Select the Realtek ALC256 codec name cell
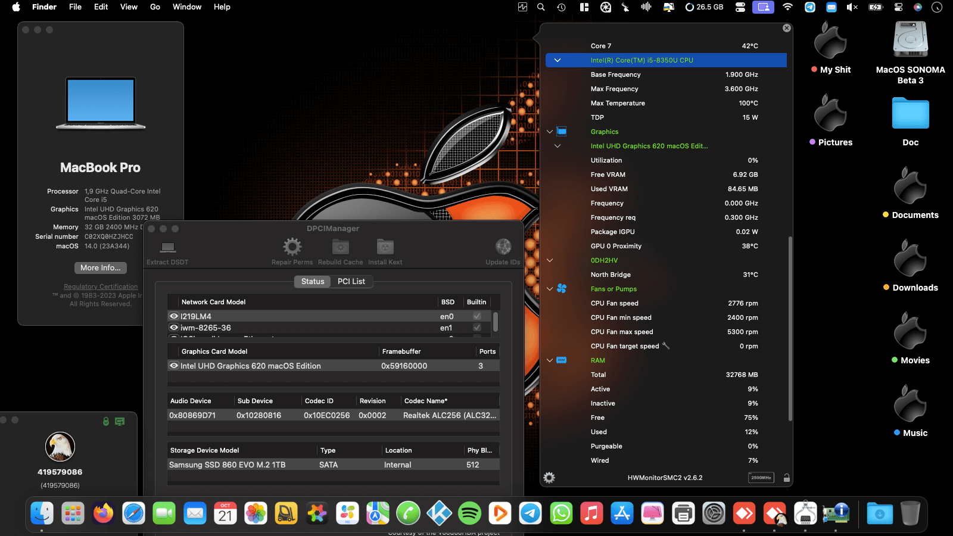953x536 pixels. tap(450, 415)
